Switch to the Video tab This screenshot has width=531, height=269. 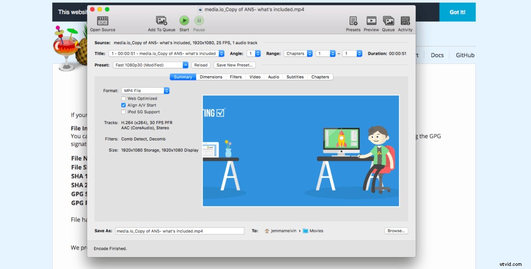[255, 77]
